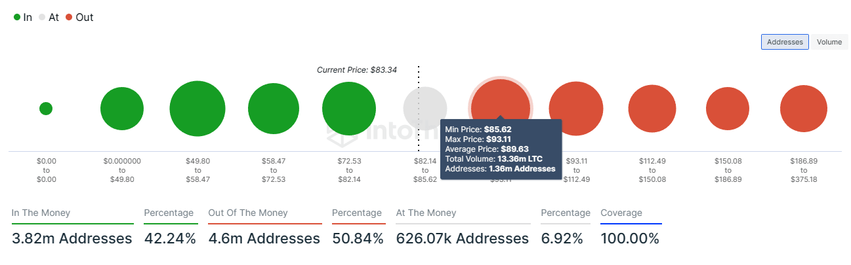Click the tiny green $0.00 bubble
Screen dimensions: 851x265
click(x=45, y=109)
